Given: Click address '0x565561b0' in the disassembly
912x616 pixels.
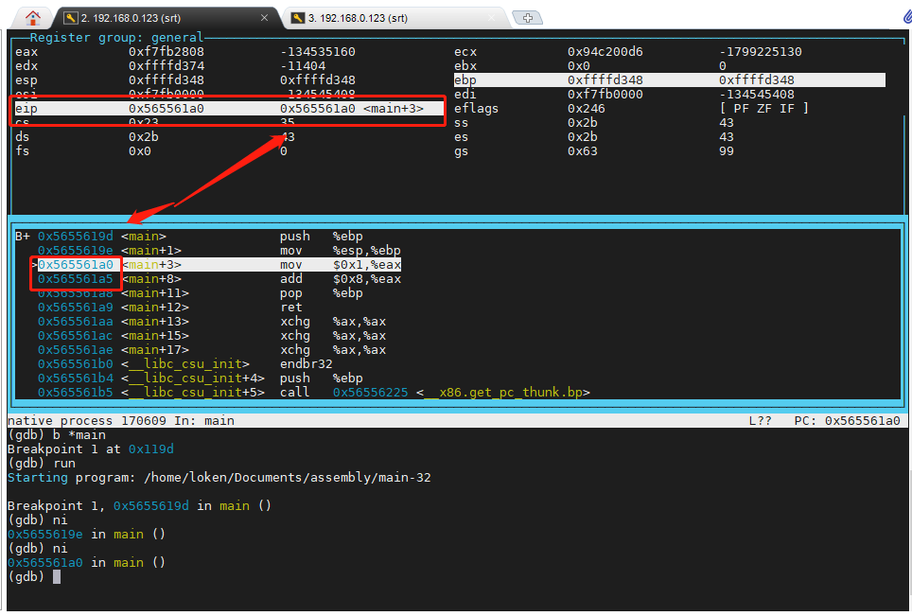Looking at the screenshot, I should pos(76,364).
